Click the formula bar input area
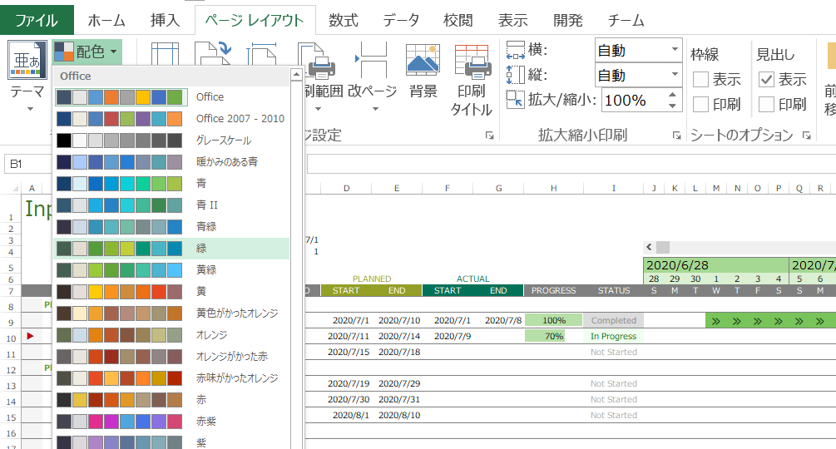 [x=571, y=164]
